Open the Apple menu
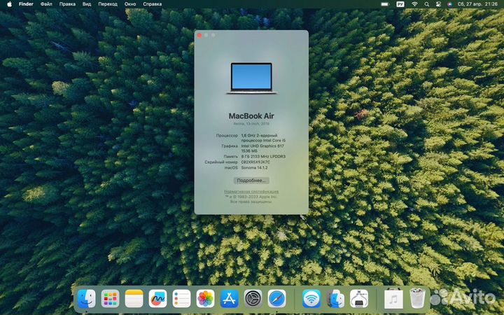 tap(9, 4)
